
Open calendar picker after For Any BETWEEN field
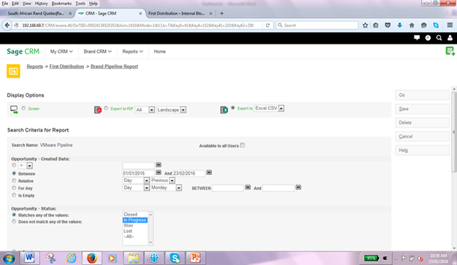[x=248, y=187]
